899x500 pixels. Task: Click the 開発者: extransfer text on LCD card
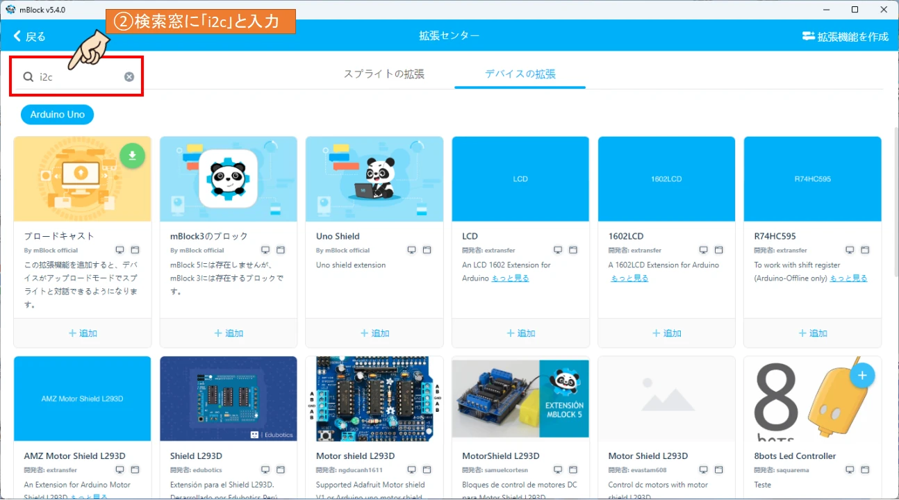(x=488, y=250)
